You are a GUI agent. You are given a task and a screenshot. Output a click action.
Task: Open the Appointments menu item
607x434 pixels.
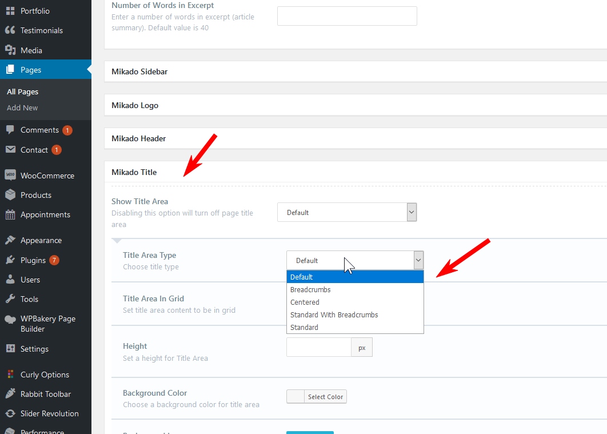coord(46,214)
